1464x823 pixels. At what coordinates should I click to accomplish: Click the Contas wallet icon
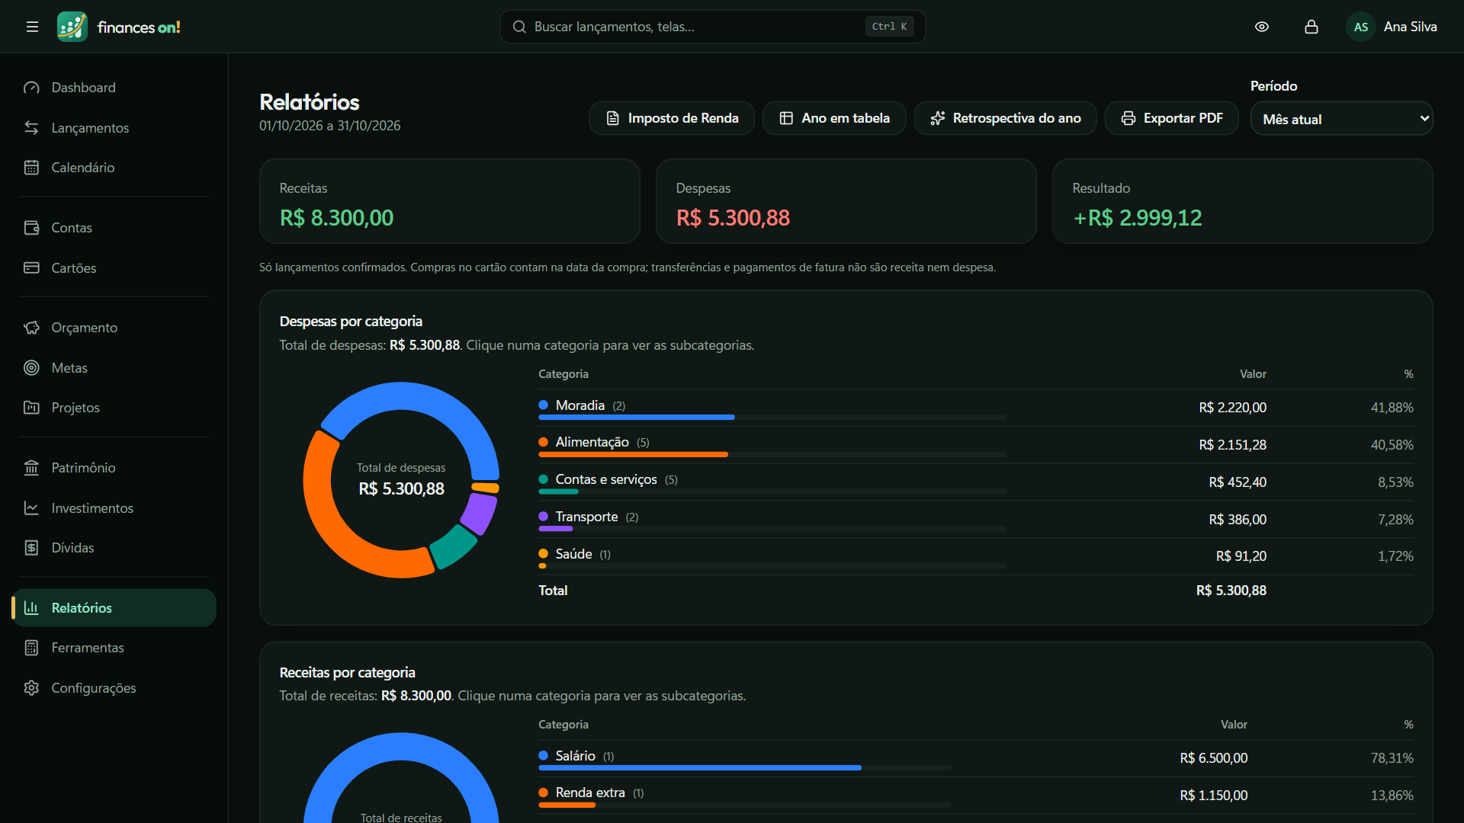31,228
